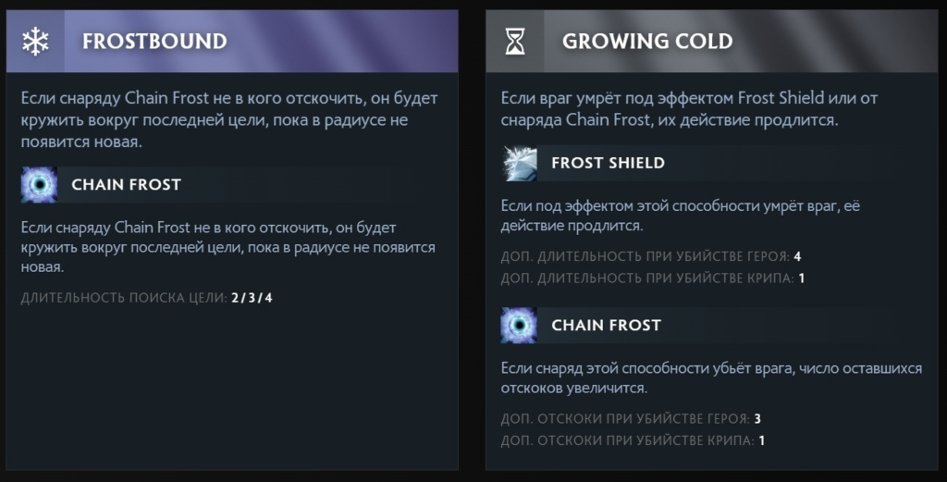
Task: Click the Frost Shield ability label
Action: [x=608, y=163]
